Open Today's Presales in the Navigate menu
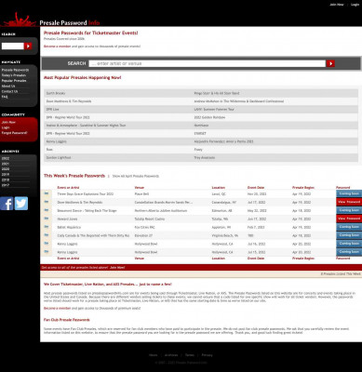The width and height of the screenshot is (362, 372). click(14, 75)
